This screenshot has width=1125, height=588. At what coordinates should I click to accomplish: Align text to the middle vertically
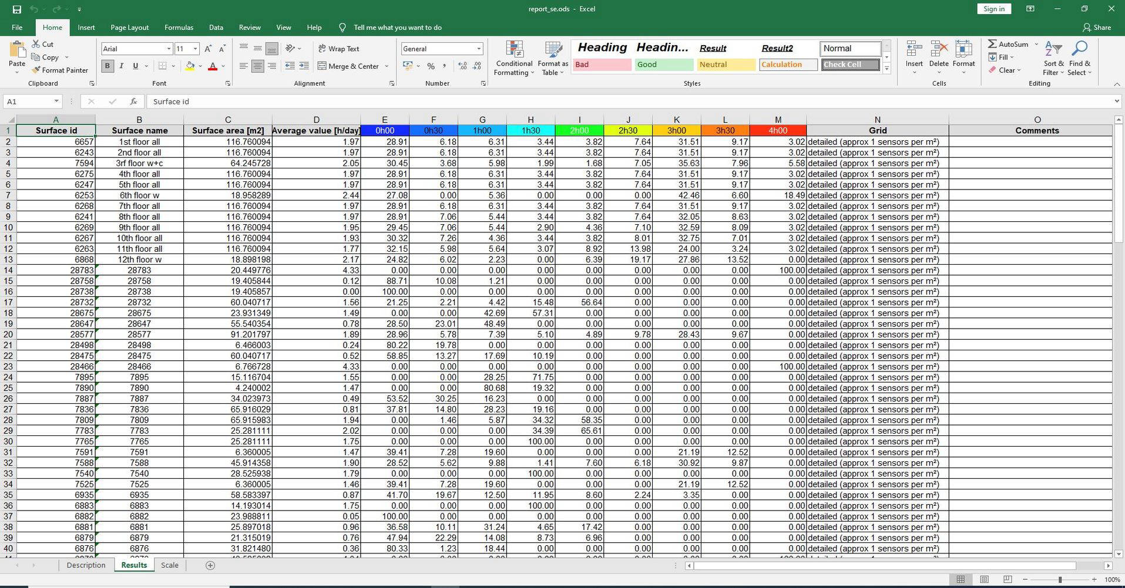[257, 49]
